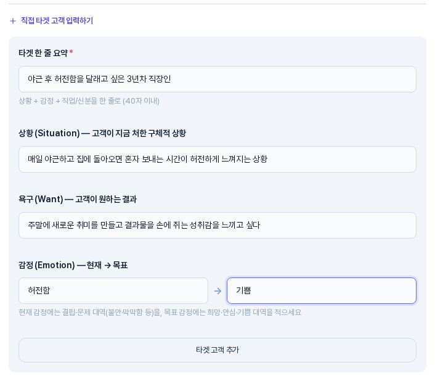
Task: Click the '타겟 고객 추가' button
Action: click(x=218, y=350)
